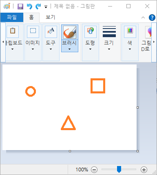
Task: Click the orange circle on canvas
Action: pos(31,91)
